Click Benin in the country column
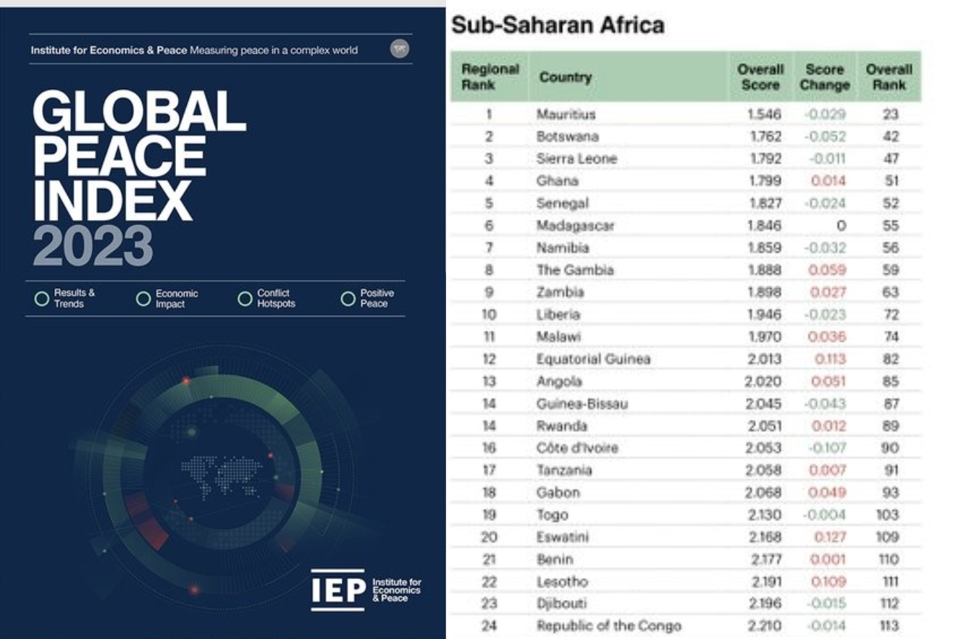Image resolution: width=961 pixels, height=639 pixels. (555, 559)
